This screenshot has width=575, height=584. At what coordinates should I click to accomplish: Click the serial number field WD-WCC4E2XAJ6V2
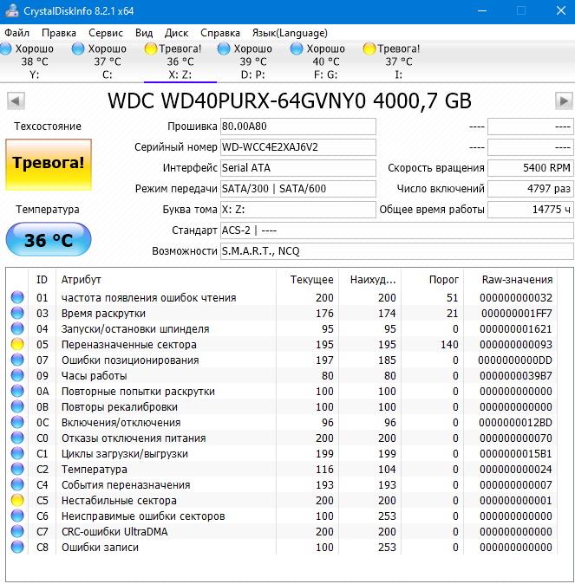298,147
